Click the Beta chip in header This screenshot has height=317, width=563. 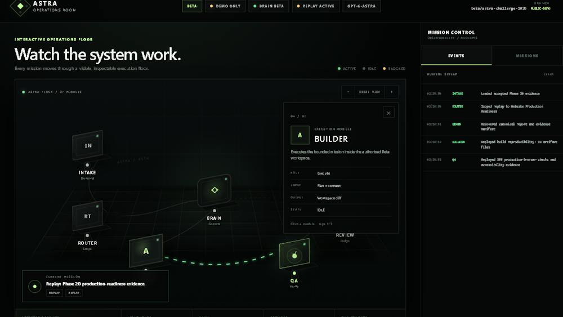pos(192,6)
